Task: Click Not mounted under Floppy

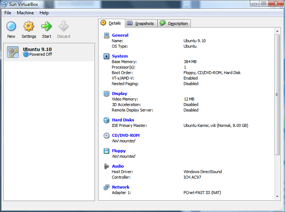Action: (x=123, y=156)
